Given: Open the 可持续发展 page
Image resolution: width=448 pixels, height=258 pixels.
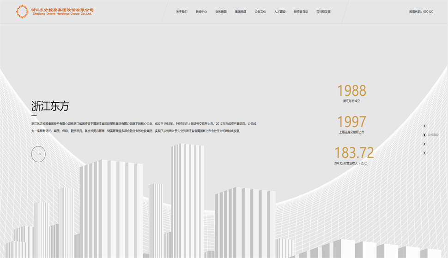Looking at the screenshot, I should click(x=323, y=12).
